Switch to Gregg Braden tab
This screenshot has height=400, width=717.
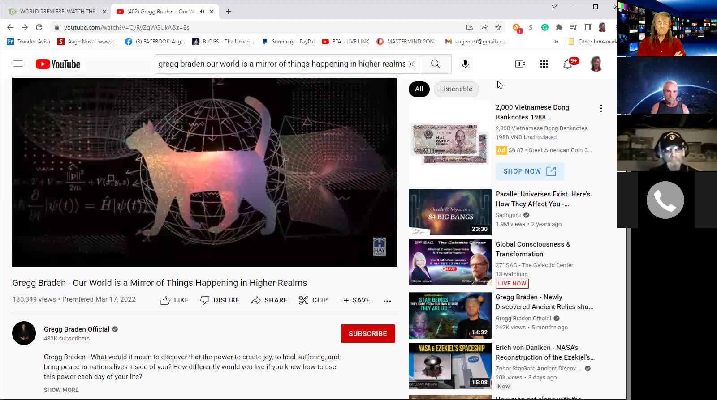pos(160,12)
